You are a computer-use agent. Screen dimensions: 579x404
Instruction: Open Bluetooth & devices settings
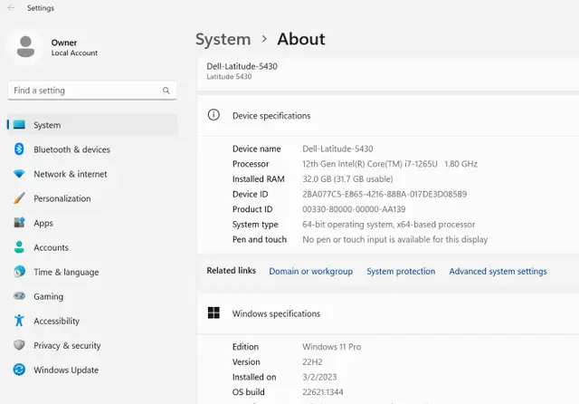pyautogui.click(x=92, y=149)
